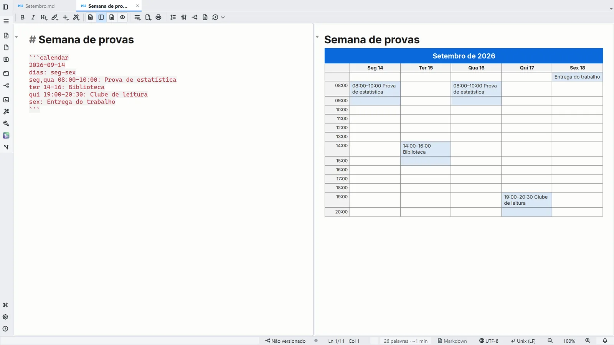
Task: Click the Não versionado status button
Action: point(285,341)
